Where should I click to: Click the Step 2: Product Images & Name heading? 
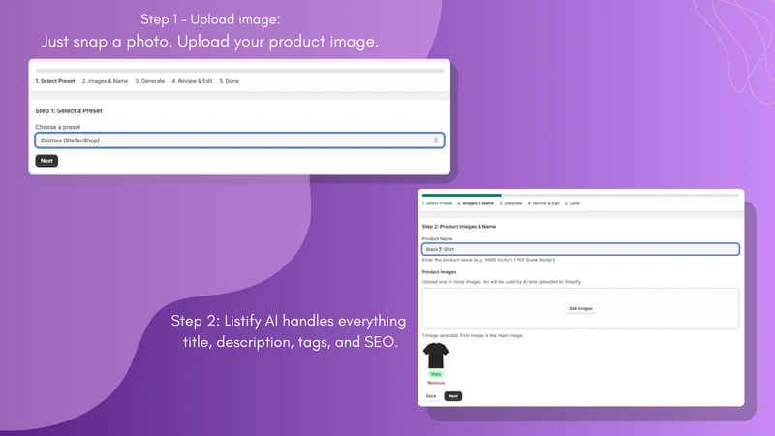tap(458, 227)
